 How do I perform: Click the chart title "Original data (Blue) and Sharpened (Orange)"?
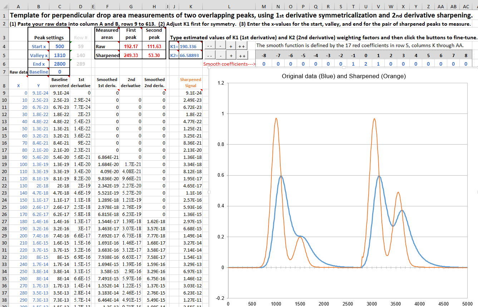click(x=344, y=76)
